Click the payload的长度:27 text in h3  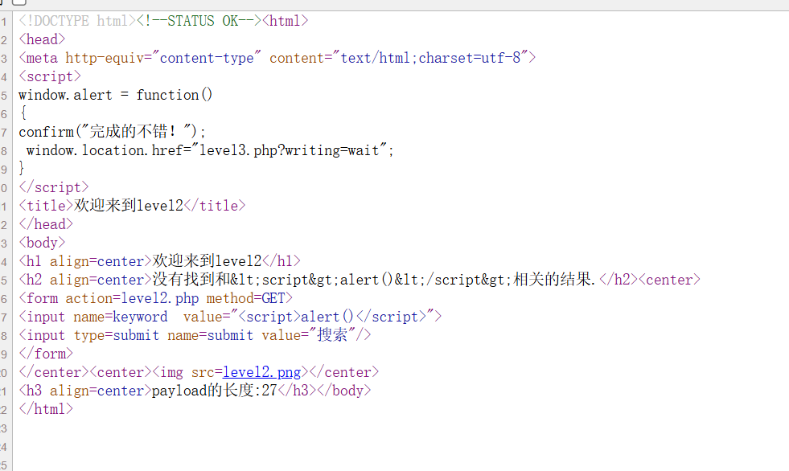tap(215, 391)
